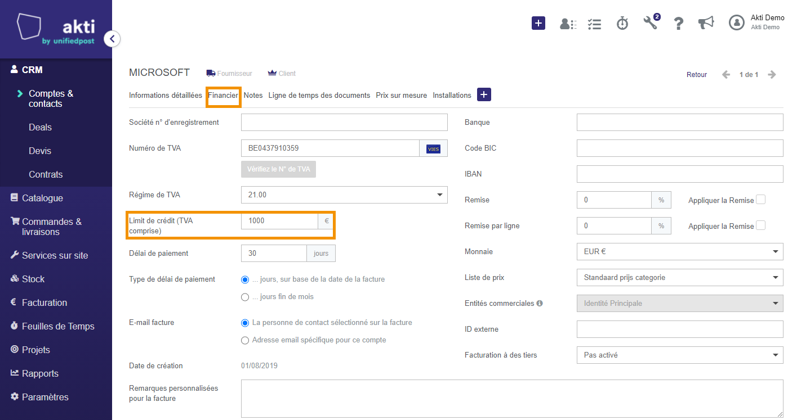
Task: Open the Installations tab
Action: coord(452,95)
